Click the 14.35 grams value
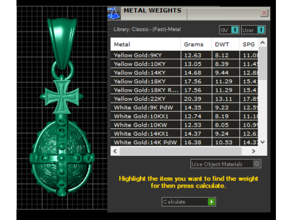Screen dimensions: 293x220 point(193,108)
